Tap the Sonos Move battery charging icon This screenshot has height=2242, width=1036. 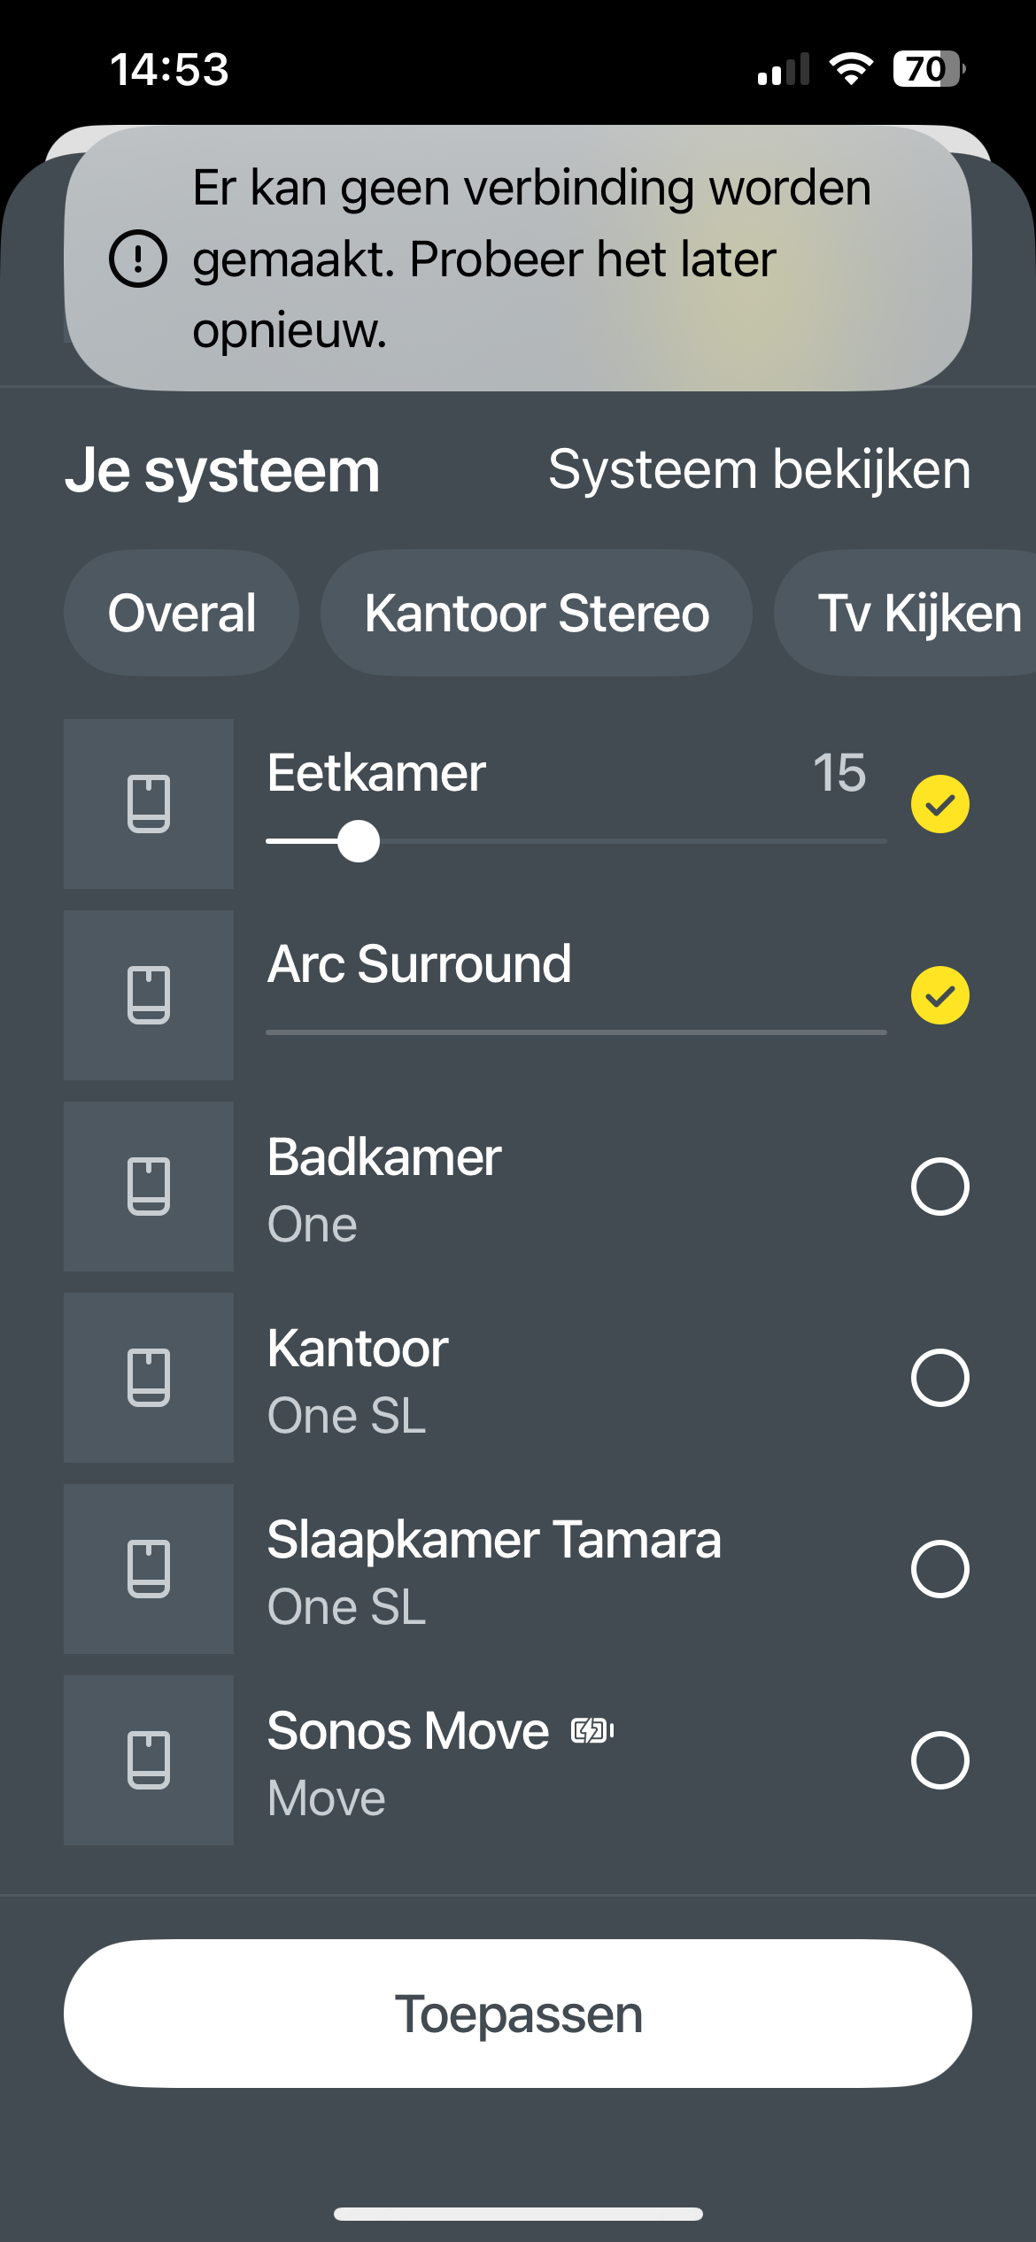592,1730
